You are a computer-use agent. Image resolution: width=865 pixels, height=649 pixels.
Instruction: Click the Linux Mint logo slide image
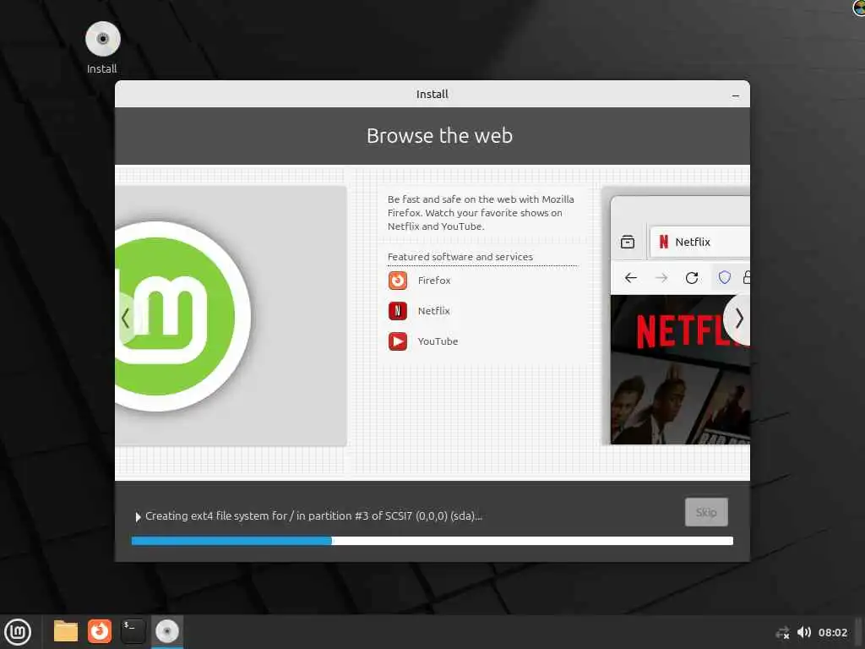231,316
